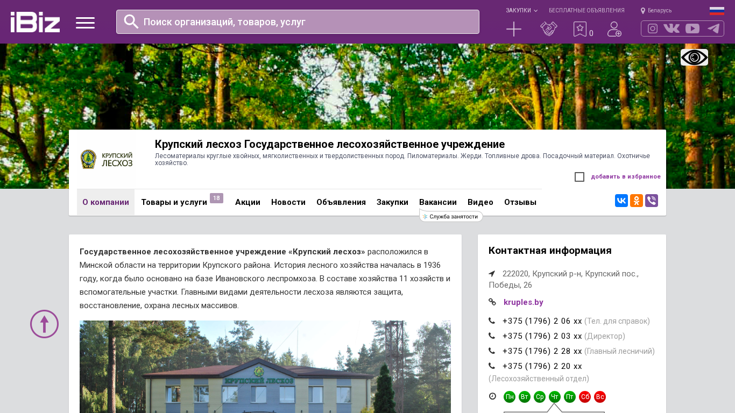Open the VK page in header
The height and width of the screenshot is (413, 735).
(x=672, y=29)
